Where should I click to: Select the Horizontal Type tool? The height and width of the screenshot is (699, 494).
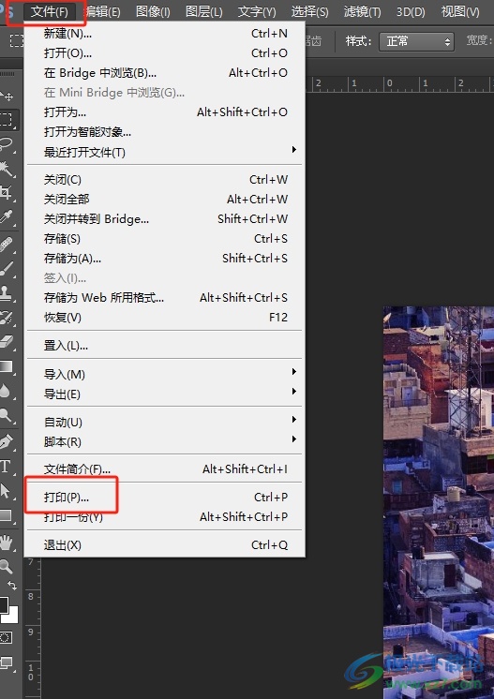point(6,467)
